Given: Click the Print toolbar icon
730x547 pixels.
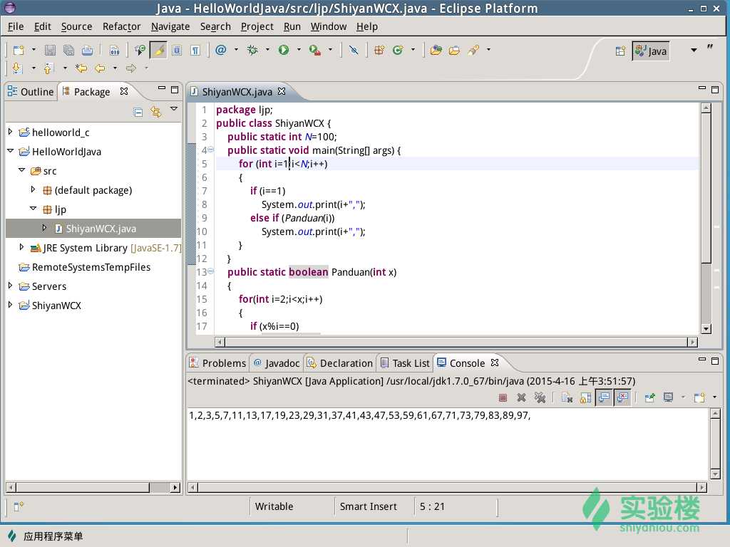Looking at the screenshot, I should (87, 50).
